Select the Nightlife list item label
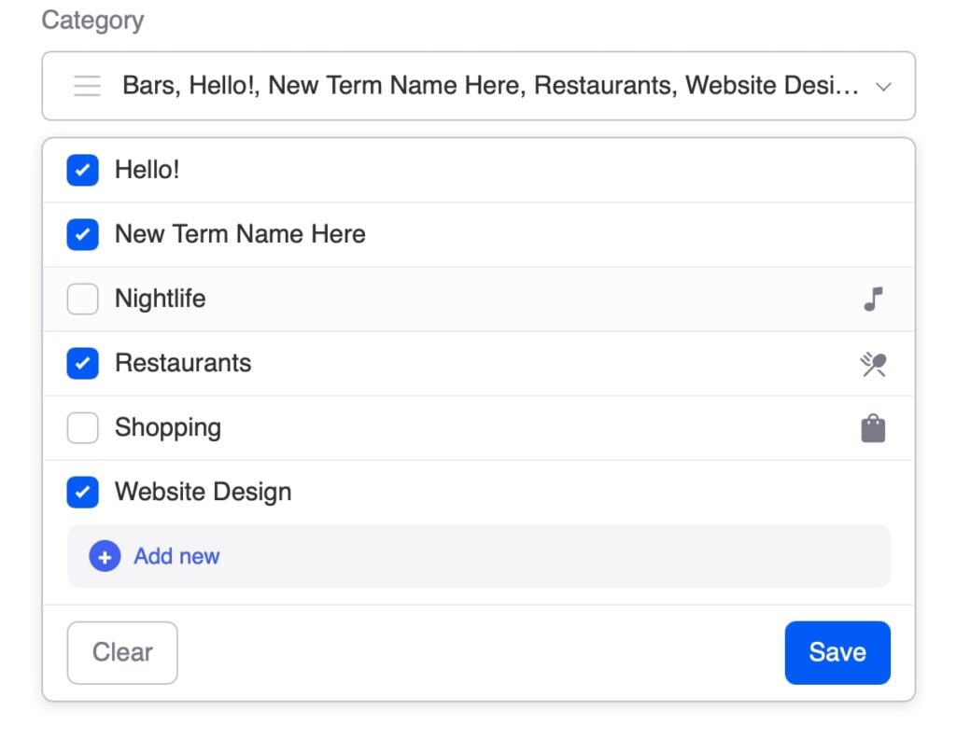The height and width of the screenshot is (738, 956). pos(160,299)
